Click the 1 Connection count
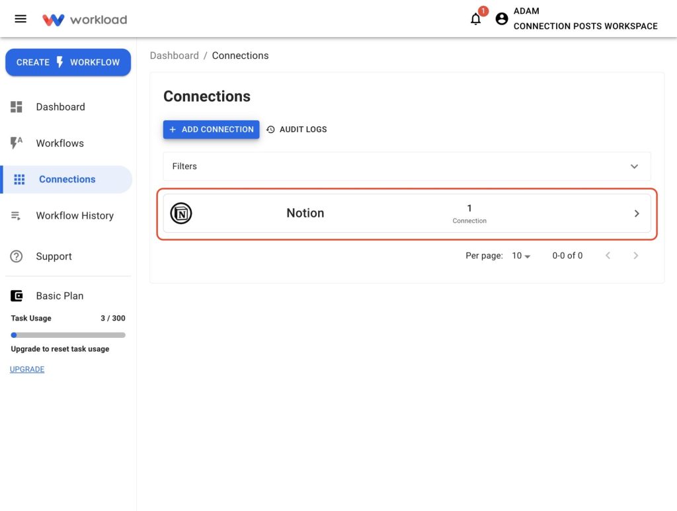 pos(469,214)
